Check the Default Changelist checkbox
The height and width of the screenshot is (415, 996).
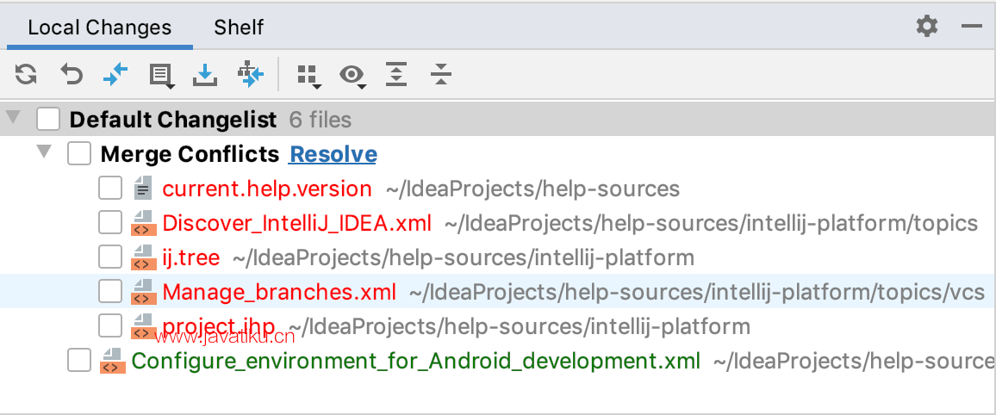click(x=48, y=119)
